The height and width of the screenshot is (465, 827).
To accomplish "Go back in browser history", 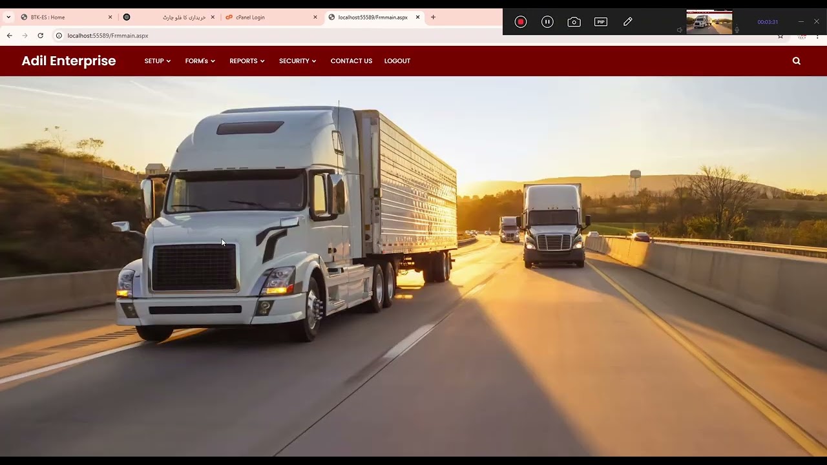I will pos(10,36).
